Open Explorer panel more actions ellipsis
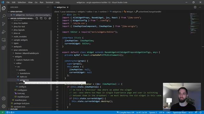Image resolution: width=204 pixels, height=114 pixels. [x=48, y=7]
